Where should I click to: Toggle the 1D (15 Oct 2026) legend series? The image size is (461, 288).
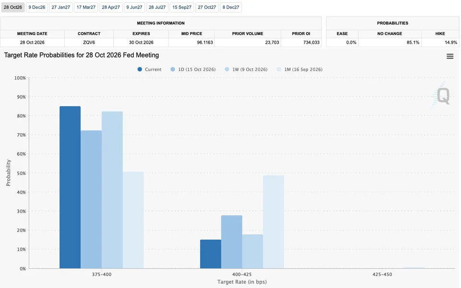(x=193, y=69)
